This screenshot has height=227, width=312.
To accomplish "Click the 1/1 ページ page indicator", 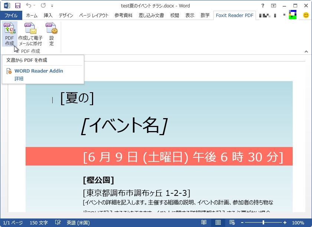I will pyautogui.click(x=12, y=222).
